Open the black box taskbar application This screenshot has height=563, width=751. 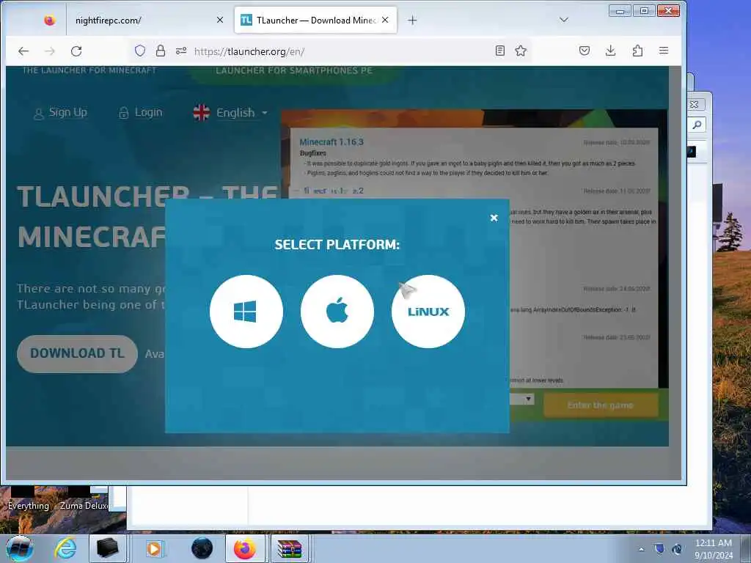coord(107,548)
